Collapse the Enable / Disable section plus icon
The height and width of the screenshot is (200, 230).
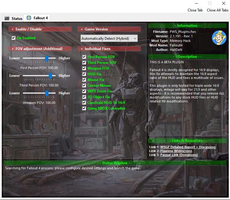13,29
